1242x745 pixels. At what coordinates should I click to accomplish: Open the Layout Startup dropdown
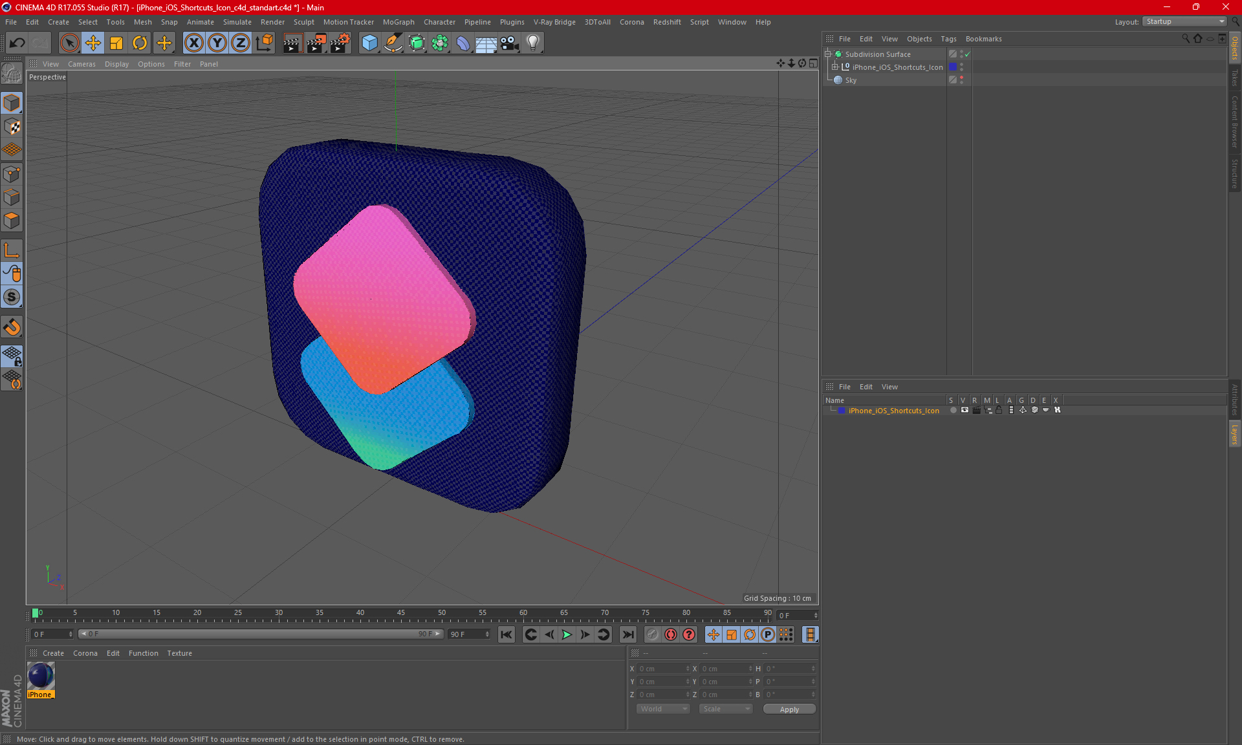point(1184,21)
